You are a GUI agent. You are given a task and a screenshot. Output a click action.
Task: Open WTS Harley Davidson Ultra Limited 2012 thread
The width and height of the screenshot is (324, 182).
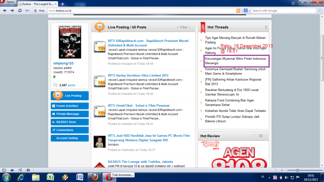[138, 75]
